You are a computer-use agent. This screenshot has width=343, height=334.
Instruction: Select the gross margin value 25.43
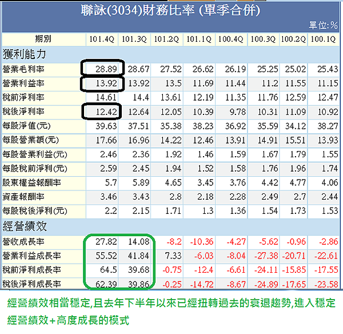(x=328, y=69)
